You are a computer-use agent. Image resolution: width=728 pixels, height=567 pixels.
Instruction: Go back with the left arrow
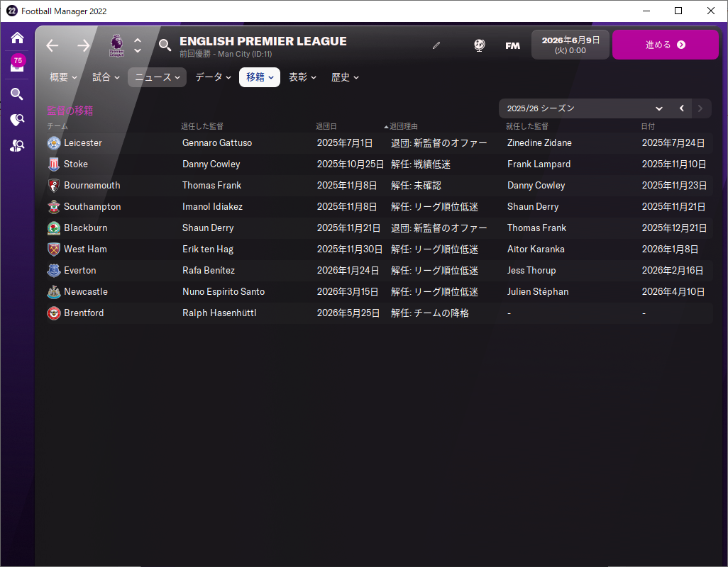click(53, 45)
